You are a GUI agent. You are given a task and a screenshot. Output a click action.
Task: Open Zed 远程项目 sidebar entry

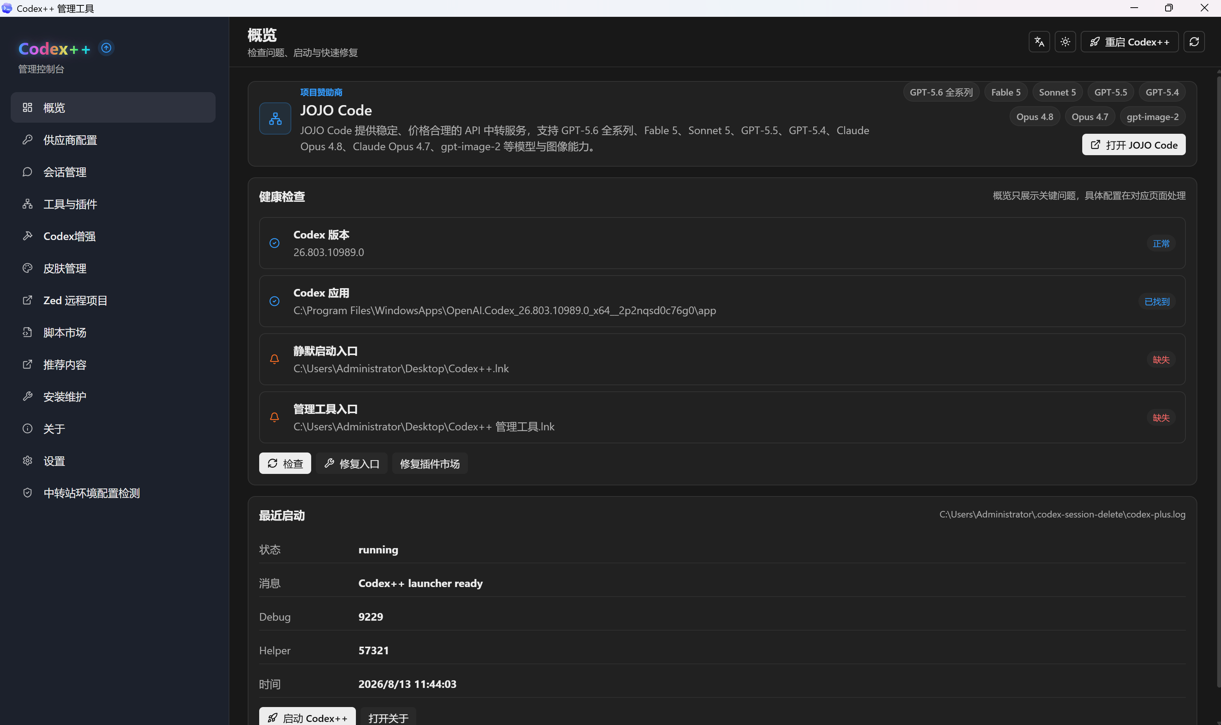[x=113, y=300]
